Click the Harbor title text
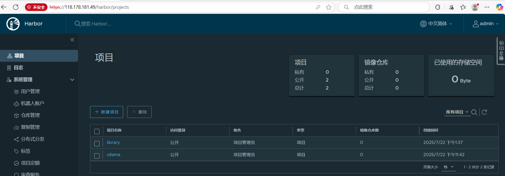Image resolution: width=505 pixels, height=176 pixels. tap(33, 24)
